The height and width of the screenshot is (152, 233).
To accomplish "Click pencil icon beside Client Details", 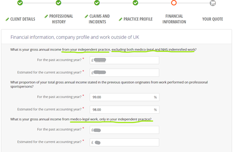I will [7, 19].
